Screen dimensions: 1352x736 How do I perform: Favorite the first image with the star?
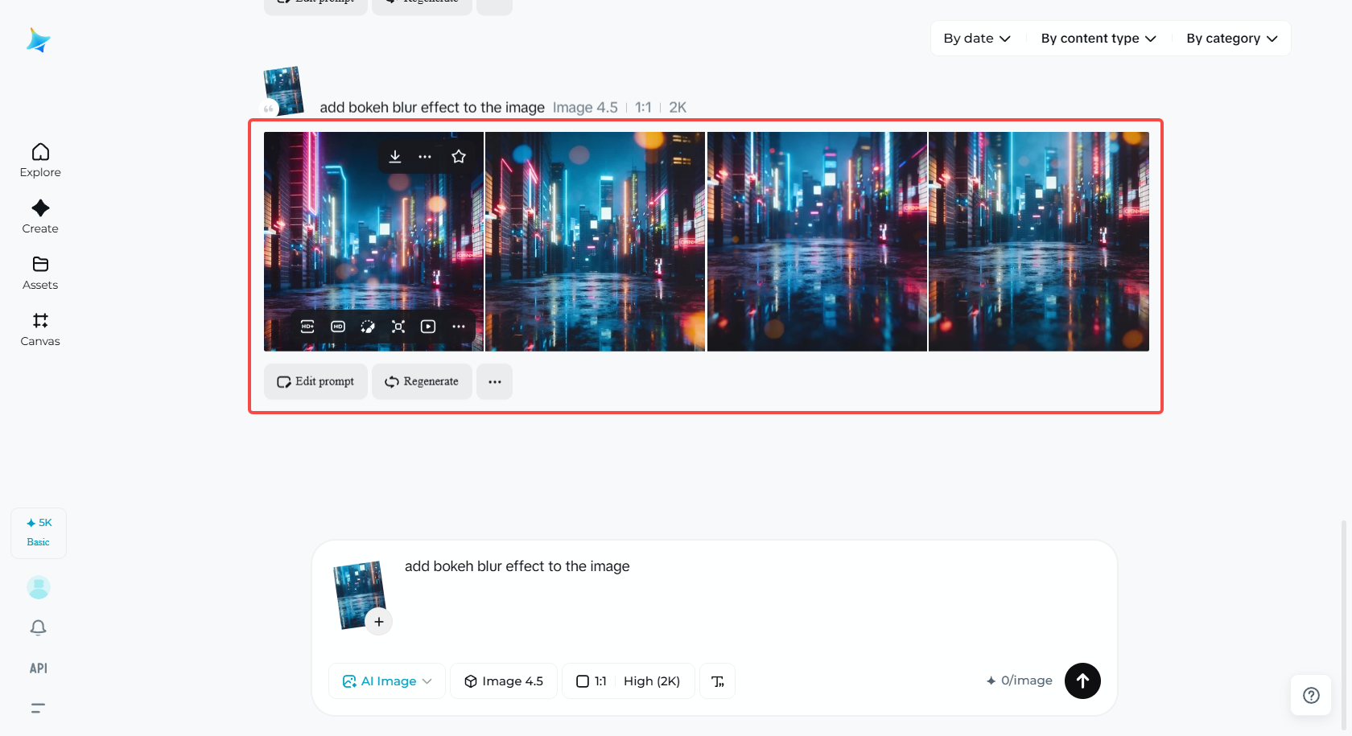pos(459,157)
